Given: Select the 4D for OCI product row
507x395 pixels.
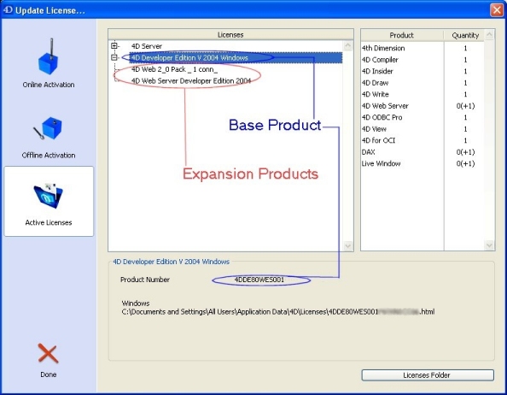Looking at the screenshot, I should [x=422, y=140].
